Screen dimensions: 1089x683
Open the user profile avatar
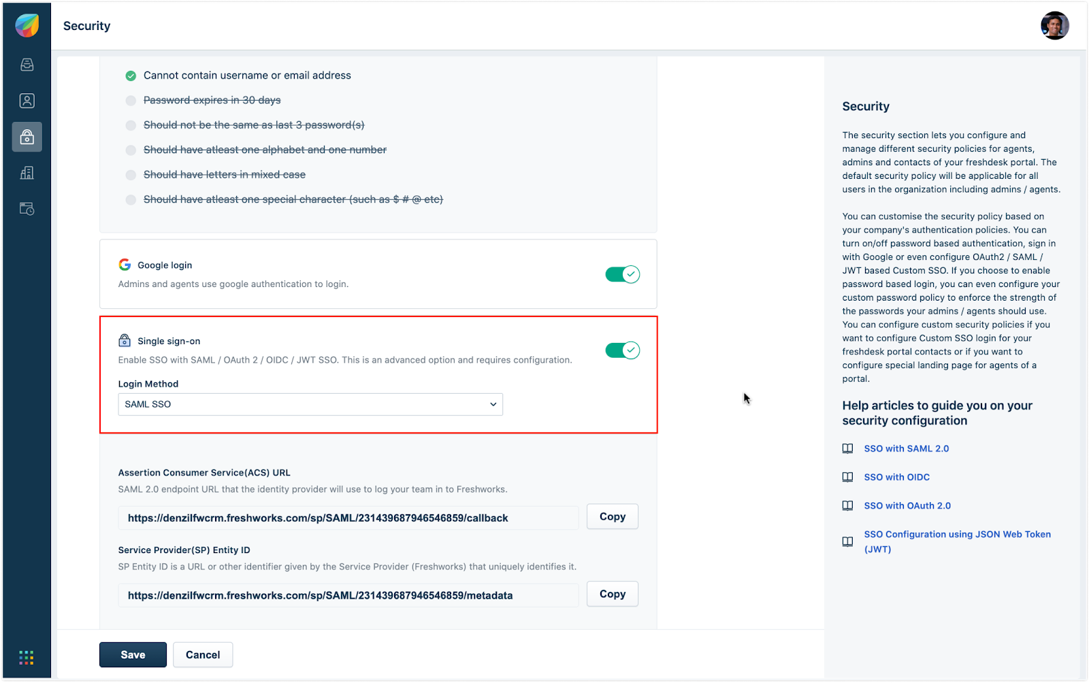coord(1054,26)
